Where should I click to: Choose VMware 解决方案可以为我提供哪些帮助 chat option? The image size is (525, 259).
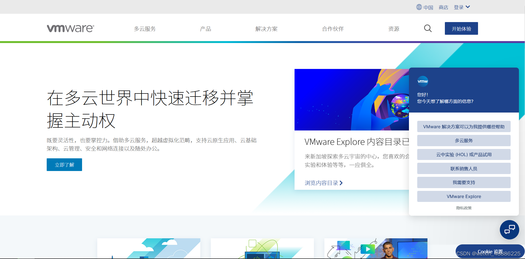click(464, 127)
